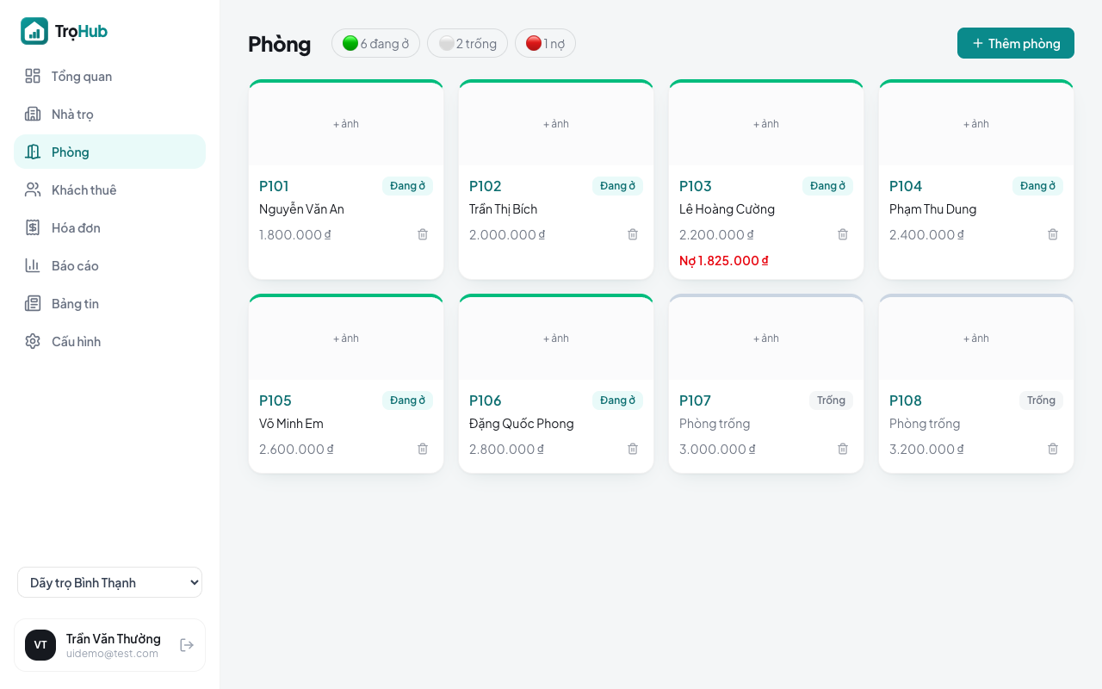The width and height of the screenshot is (1102, 689).
Task: Delete room P101 using trash icon
Action: pos(423,234)
